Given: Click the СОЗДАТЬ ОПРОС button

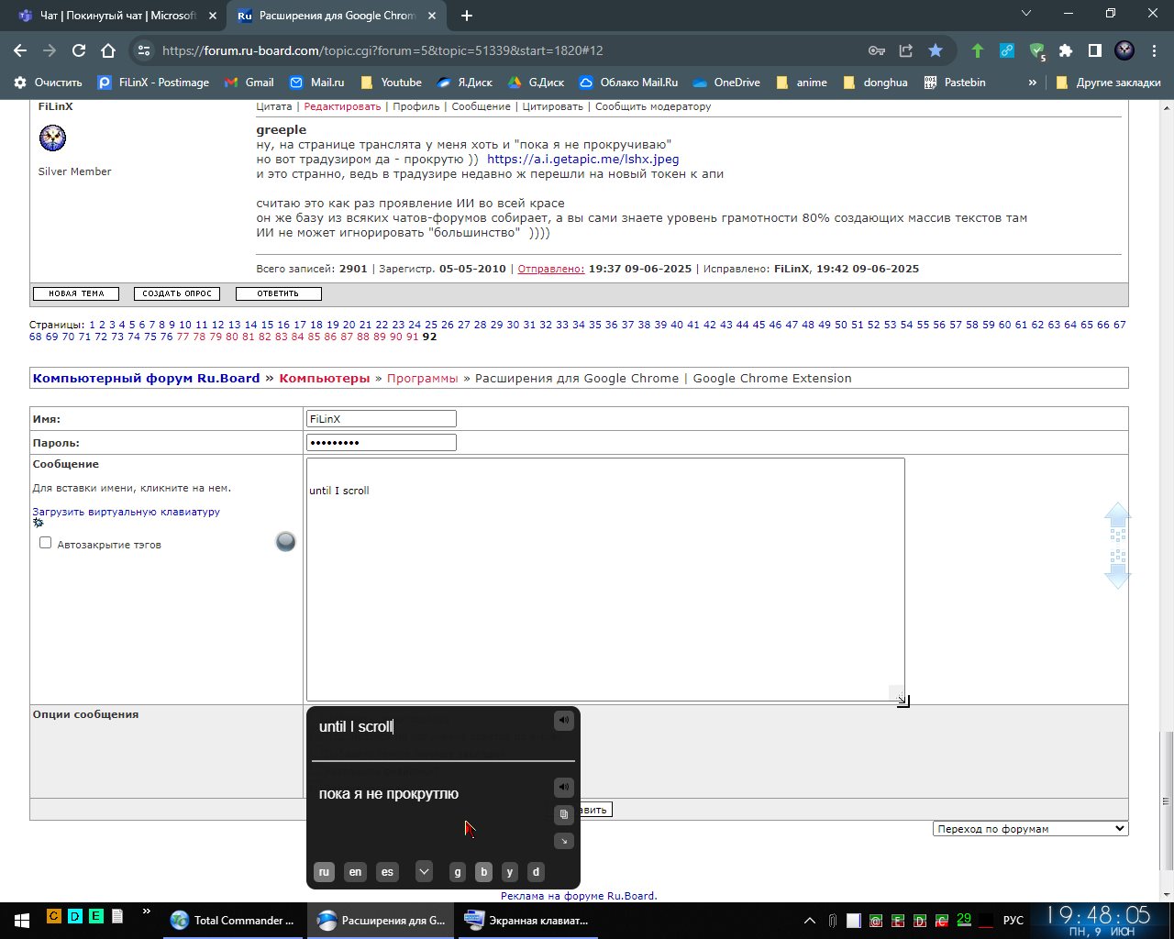Looking at the screenshot, I should point(177,293).
